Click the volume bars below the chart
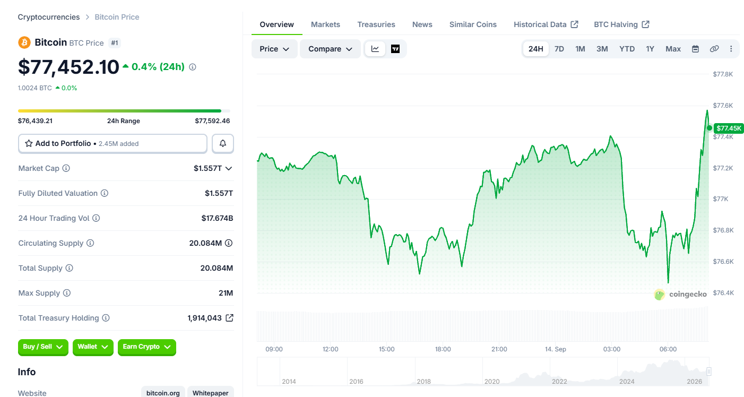 [x=483, y=326]
